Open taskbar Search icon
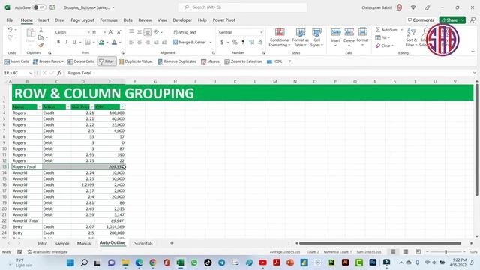The image size is (480, 270). [84, 262]
